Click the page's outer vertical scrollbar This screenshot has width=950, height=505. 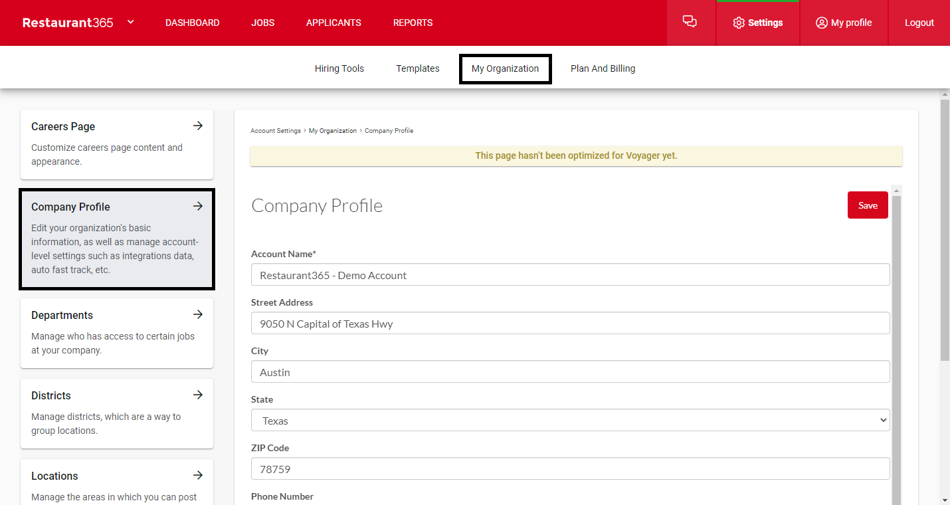(x=945, y=231)
